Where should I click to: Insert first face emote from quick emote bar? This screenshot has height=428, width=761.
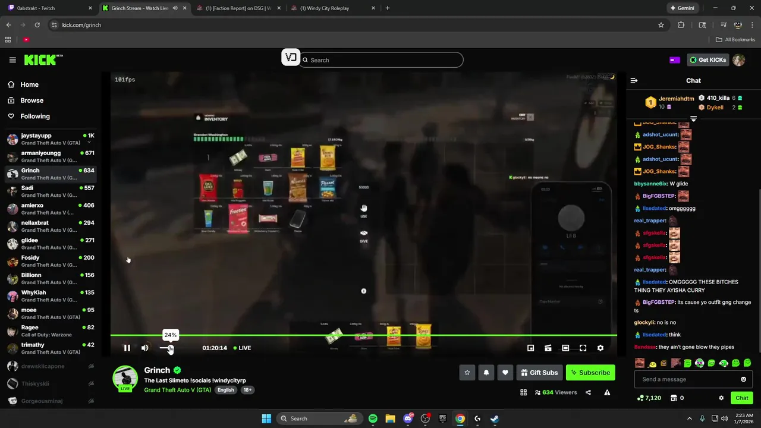640,363
